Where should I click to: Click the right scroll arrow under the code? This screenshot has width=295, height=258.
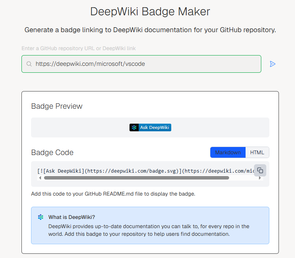click(260, 178)
